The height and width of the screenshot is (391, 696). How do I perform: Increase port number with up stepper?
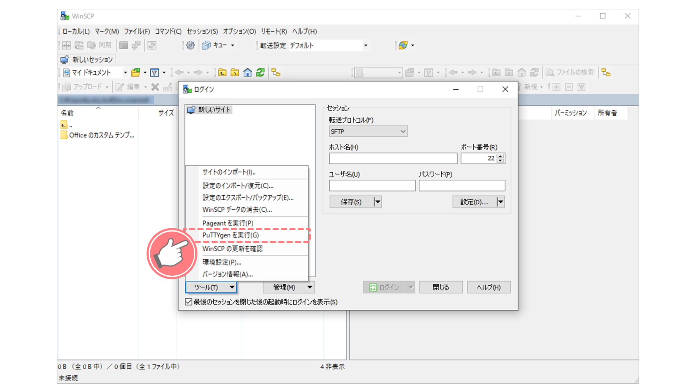[500, 156]
